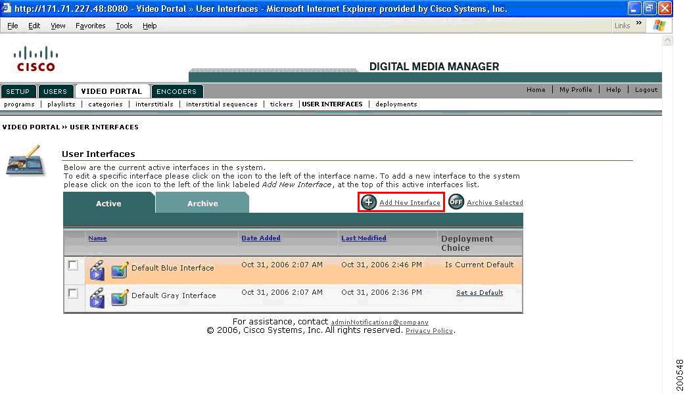Screen dimensions: 685x394
Task: Click the vertical scrollbar up arrow
Action: pos(667,39)
